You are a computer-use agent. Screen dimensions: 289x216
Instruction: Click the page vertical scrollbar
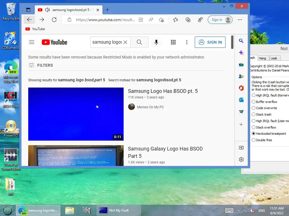click(x=232, y=42)
